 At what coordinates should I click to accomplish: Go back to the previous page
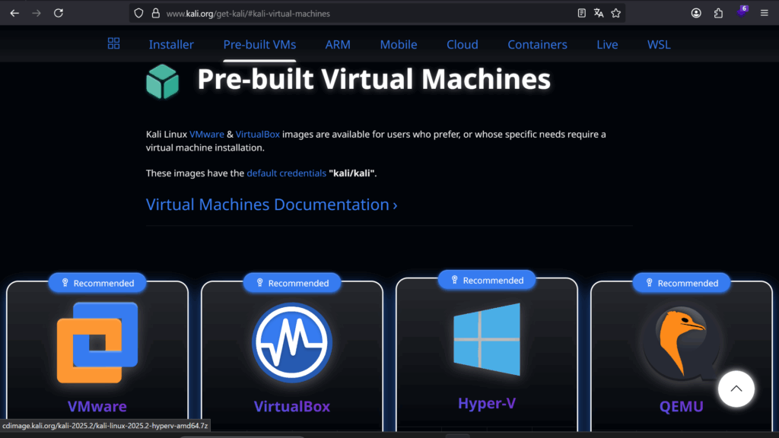pyautogui.click(x=14, y=14)
